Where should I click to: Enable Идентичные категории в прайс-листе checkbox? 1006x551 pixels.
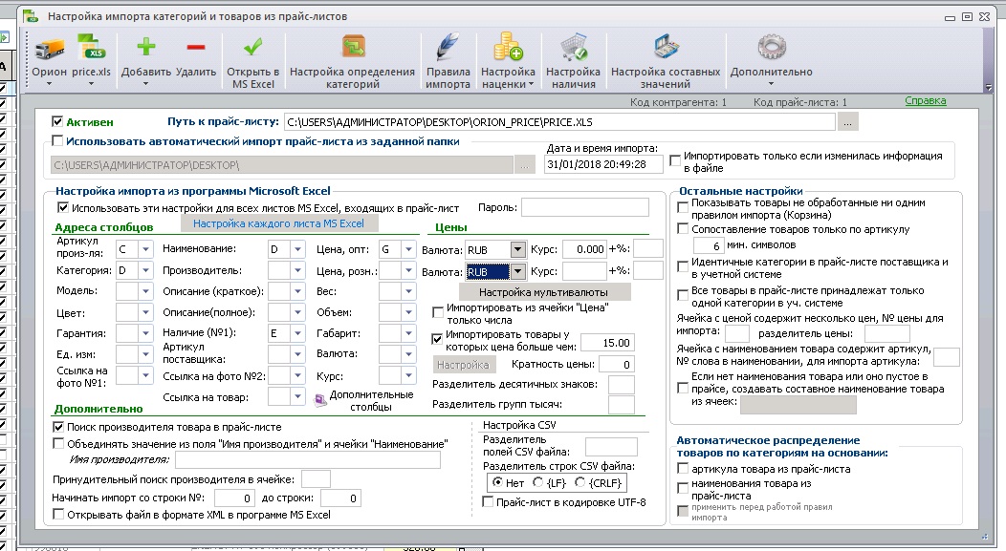click(x=683, y=265)
